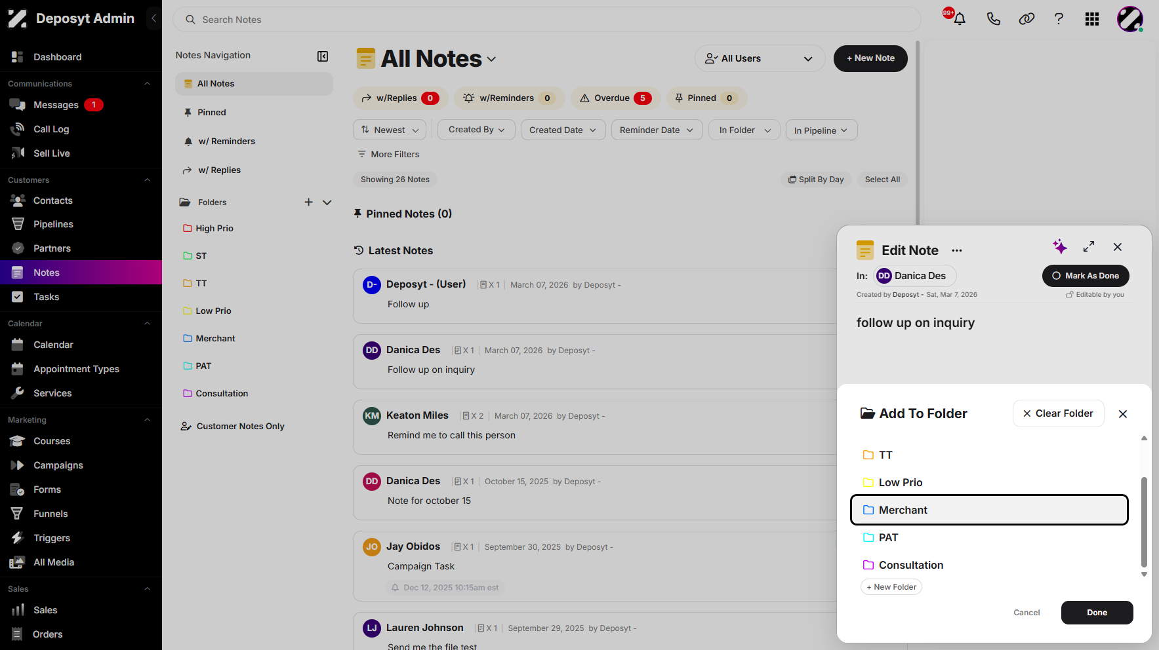Click Select All notes

[x=882, y=180]
